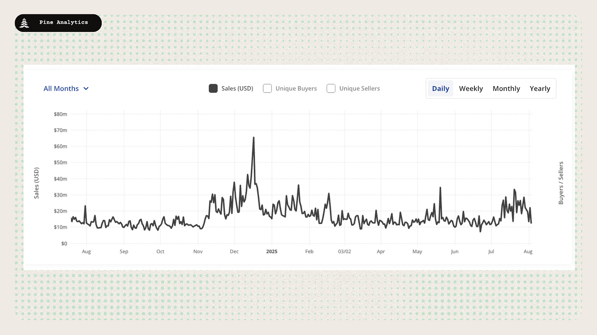Viewport: 597px width, 335px height.
Task: Click the Dec x-axis label
Action: tap(234, 252)
